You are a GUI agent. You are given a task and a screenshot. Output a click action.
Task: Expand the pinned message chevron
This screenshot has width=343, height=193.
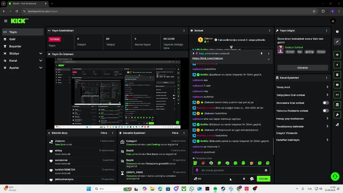coord(269,59)
